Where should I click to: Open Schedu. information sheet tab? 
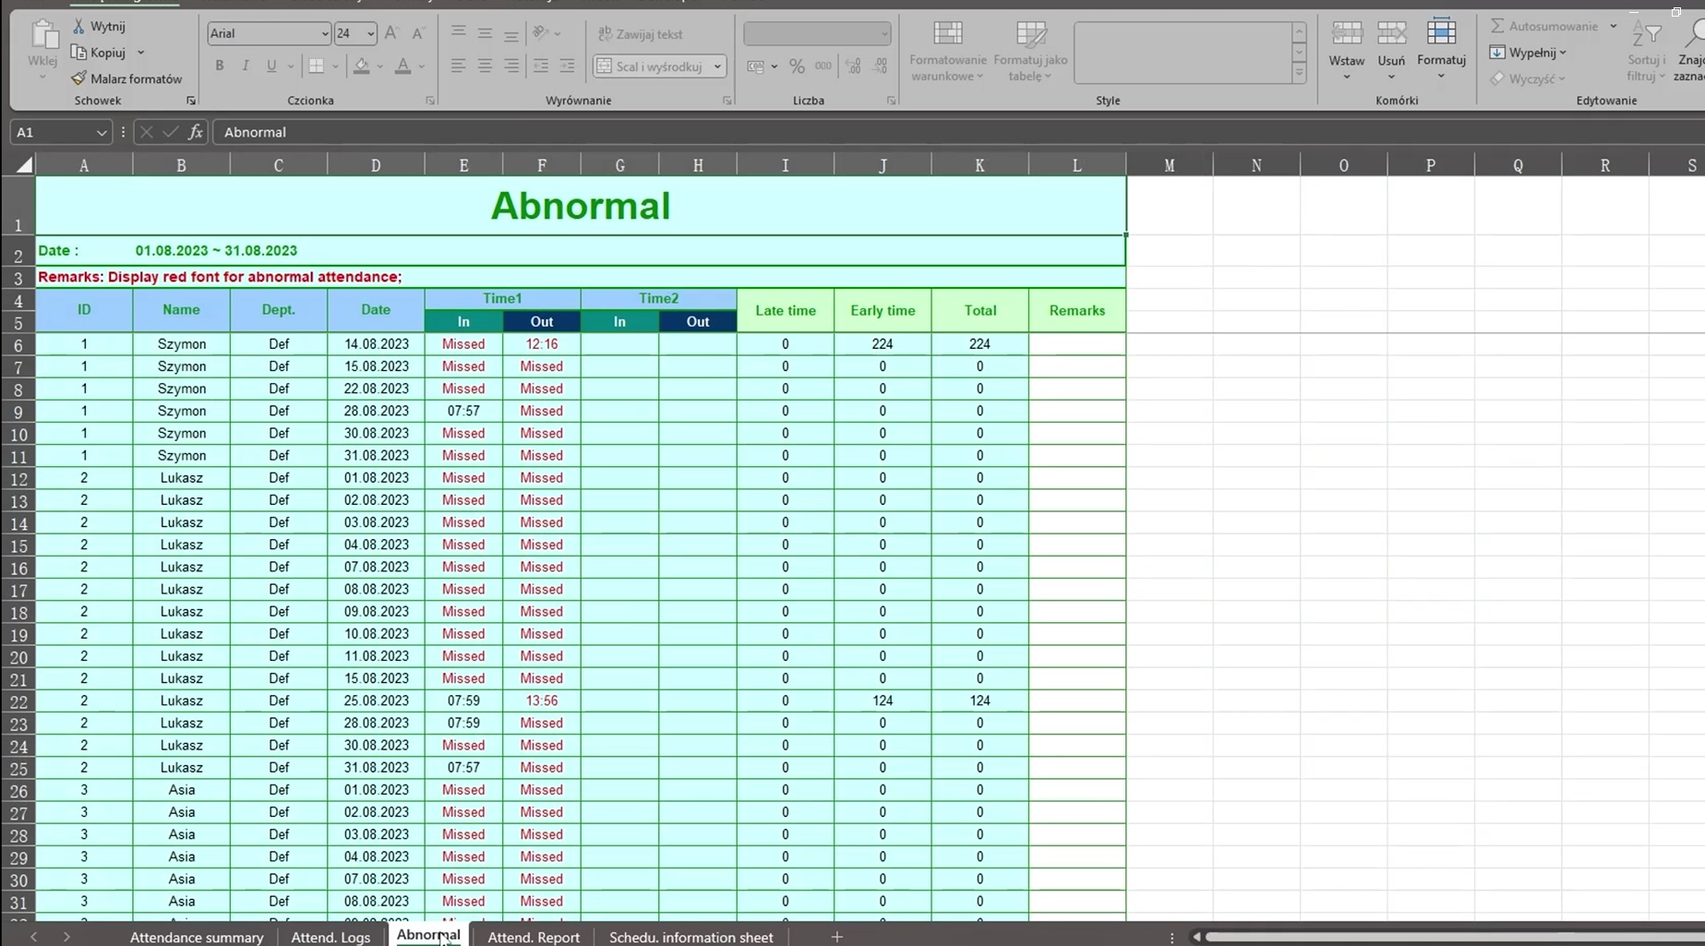pyautogui.click(x=690, y=937)
